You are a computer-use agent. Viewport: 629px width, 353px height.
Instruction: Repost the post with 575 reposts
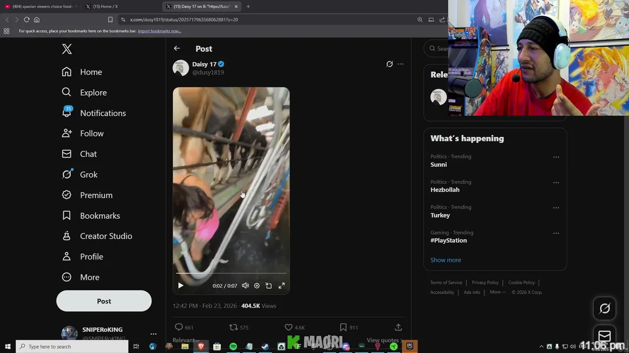click(x=233, y=327)
